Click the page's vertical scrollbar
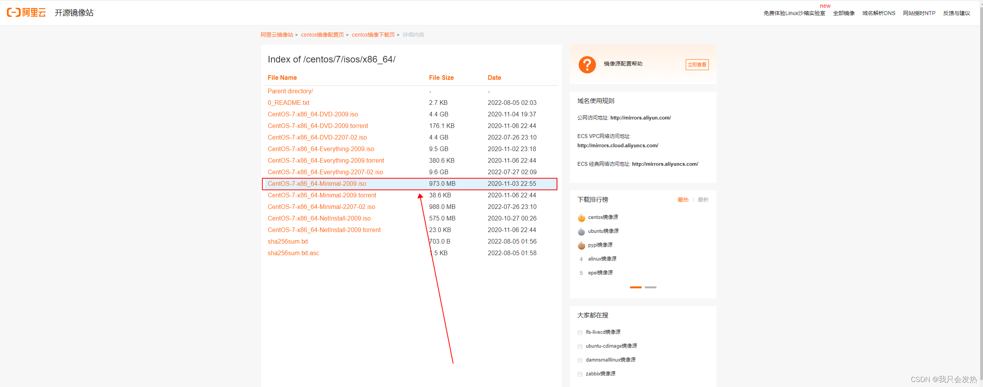Screen dimensions: 983x387 [981, 193]
